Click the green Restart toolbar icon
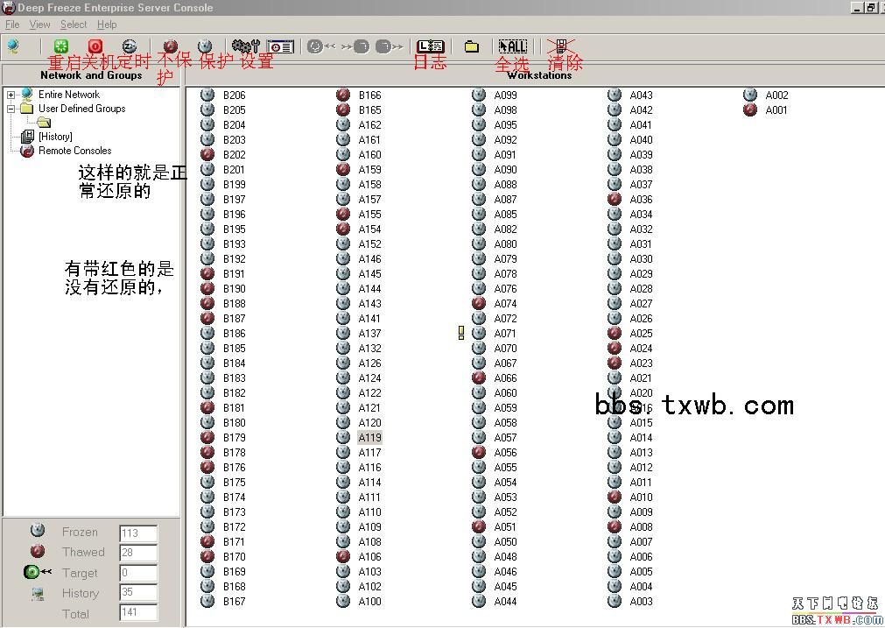The width and height of the screenshot is (885, 628). [60, 46]
